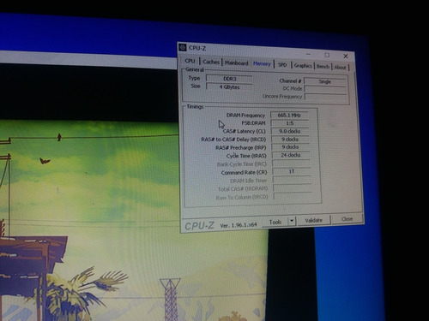
Task: Switch to the CPU tab
Action: 190,61
